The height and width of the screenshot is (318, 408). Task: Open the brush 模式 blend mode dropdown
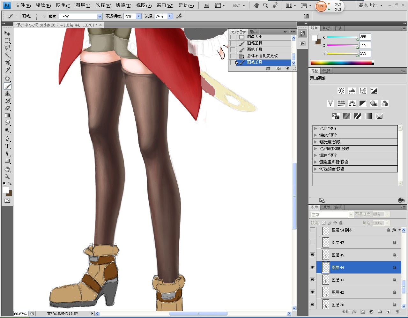pyautogui.click(x=100, y=16)
